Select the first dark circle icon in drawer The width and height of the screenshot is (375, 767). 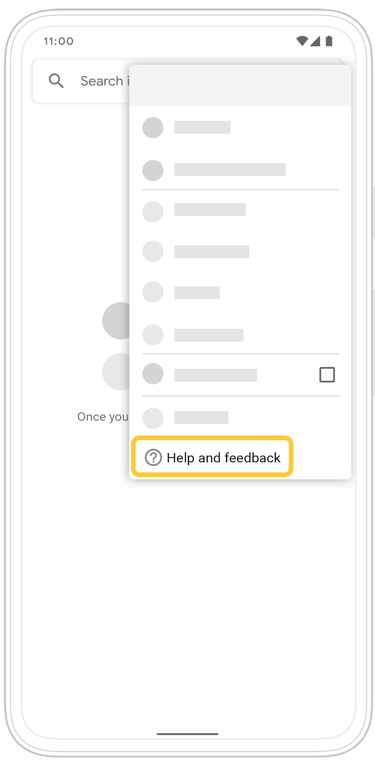pos(153,128)
